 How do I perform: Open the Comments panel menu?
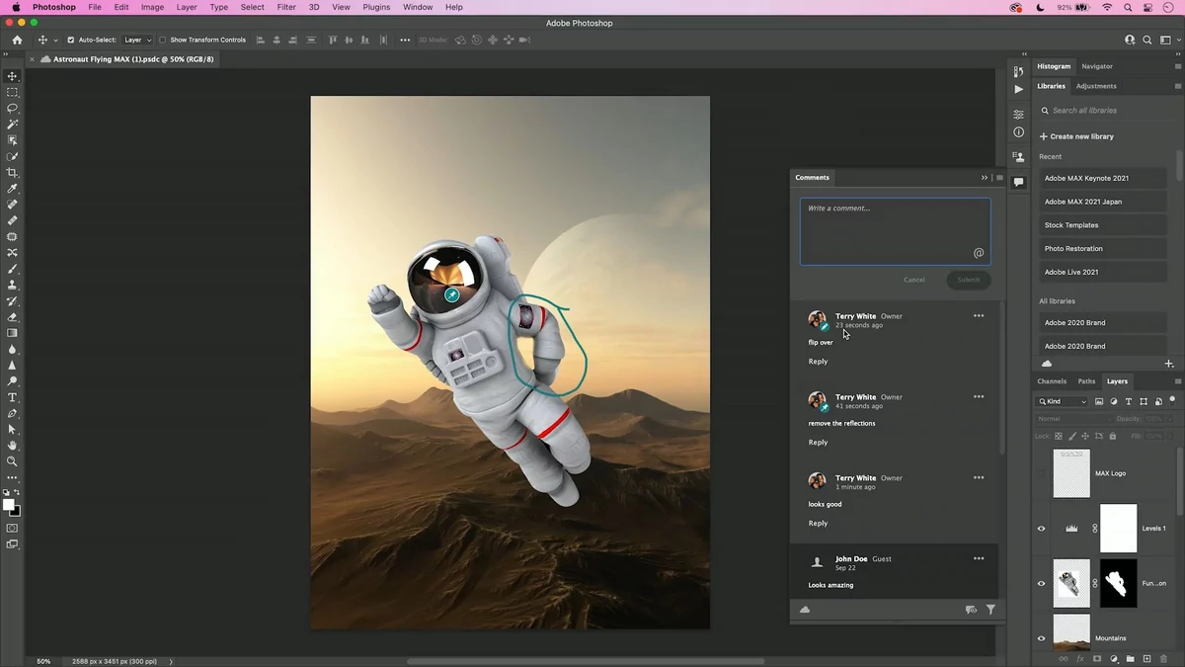999,178
